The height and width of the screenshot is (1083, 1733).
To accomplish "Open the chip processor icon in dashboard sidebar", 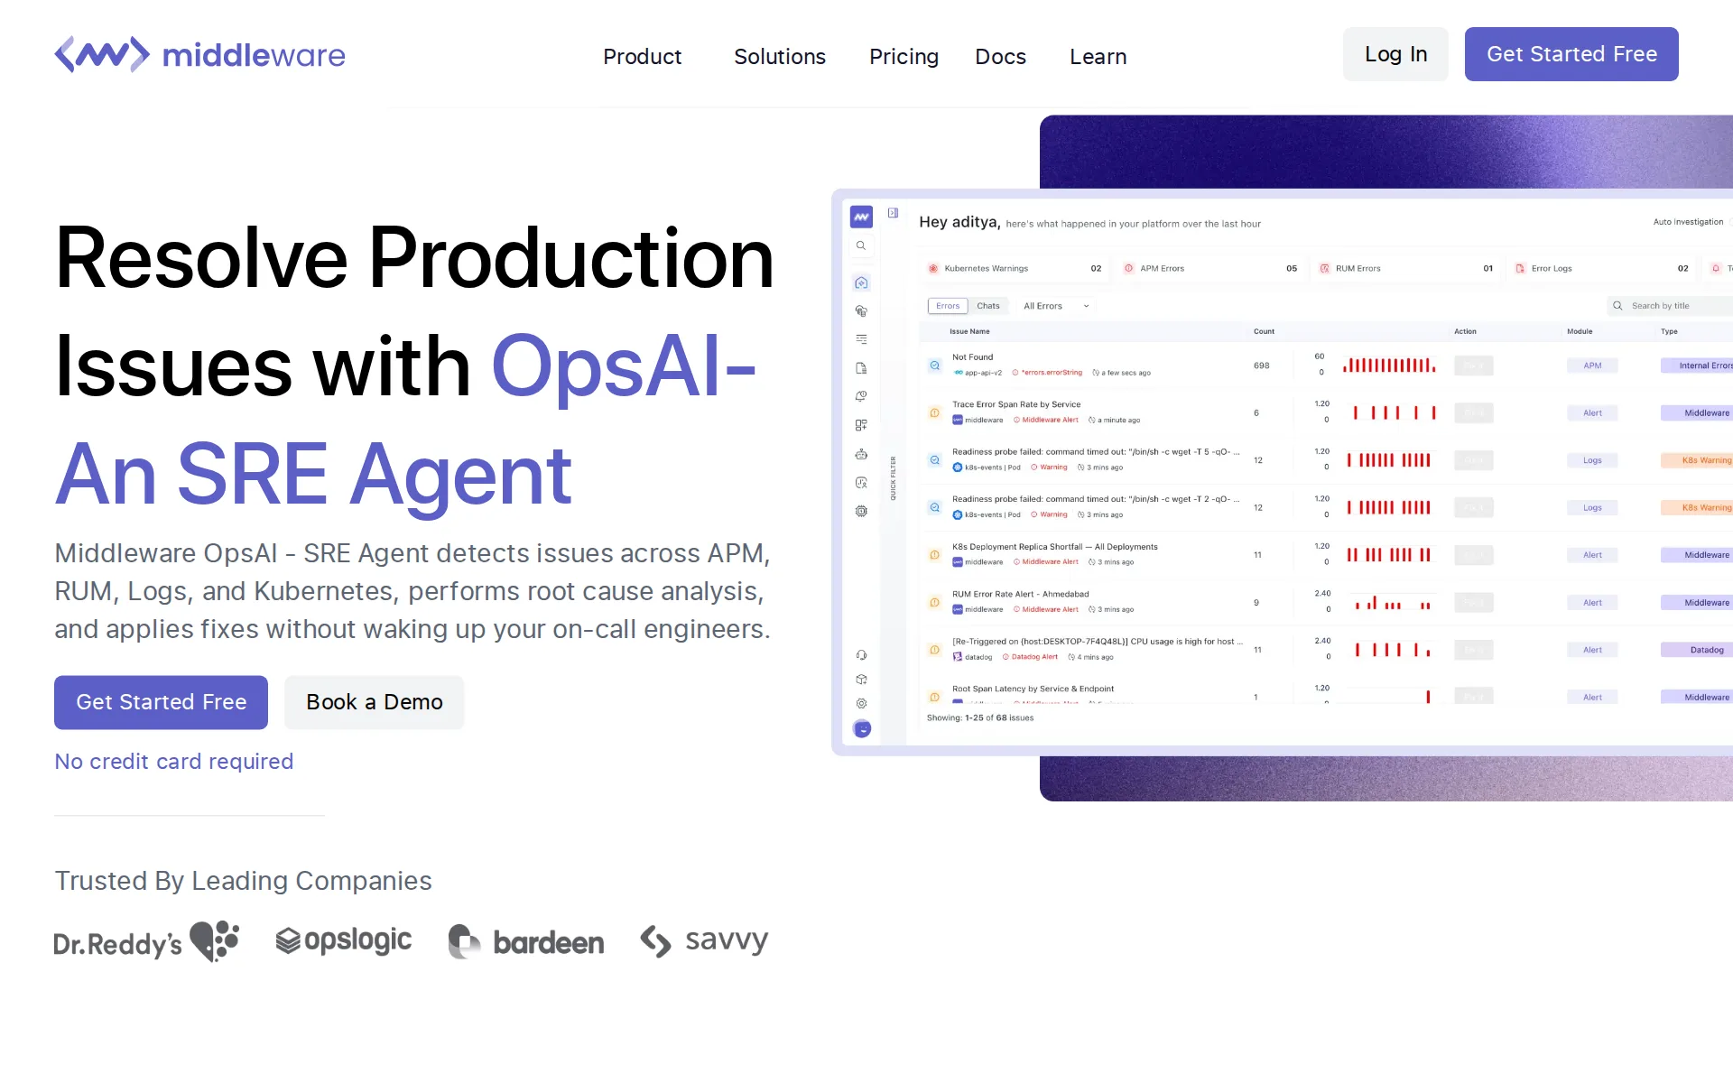I will click(861, 511).
